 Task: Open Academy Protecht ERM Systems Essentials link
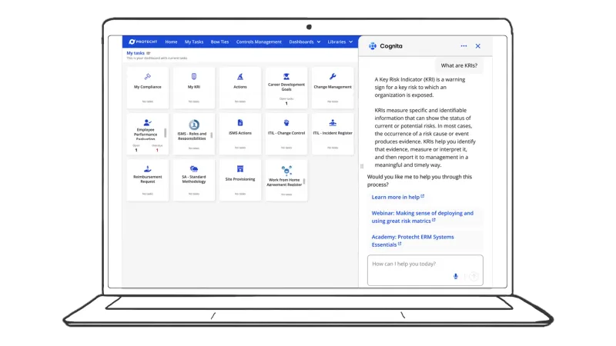point(413,241)
